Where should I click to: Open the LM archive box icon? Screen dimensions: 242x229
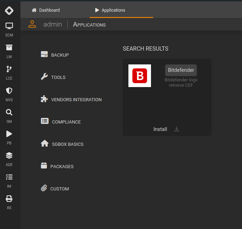[x=9, y=47]
